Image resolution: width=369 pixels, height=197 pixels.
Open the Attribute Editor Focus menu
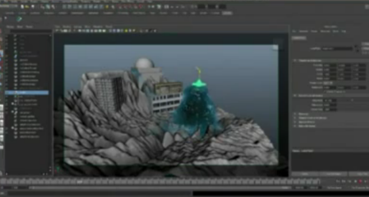314,31
